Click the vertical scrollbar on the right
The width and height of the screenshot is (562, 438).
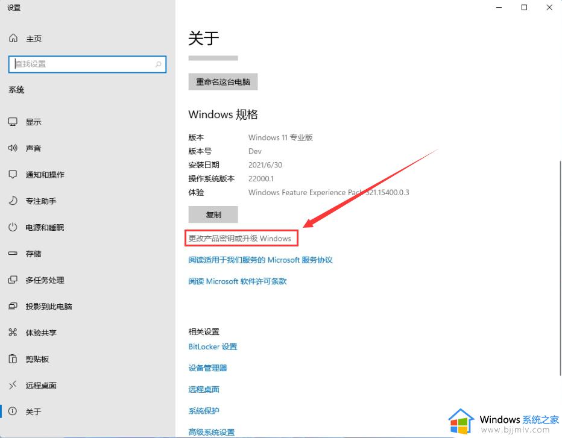[560, 268]
